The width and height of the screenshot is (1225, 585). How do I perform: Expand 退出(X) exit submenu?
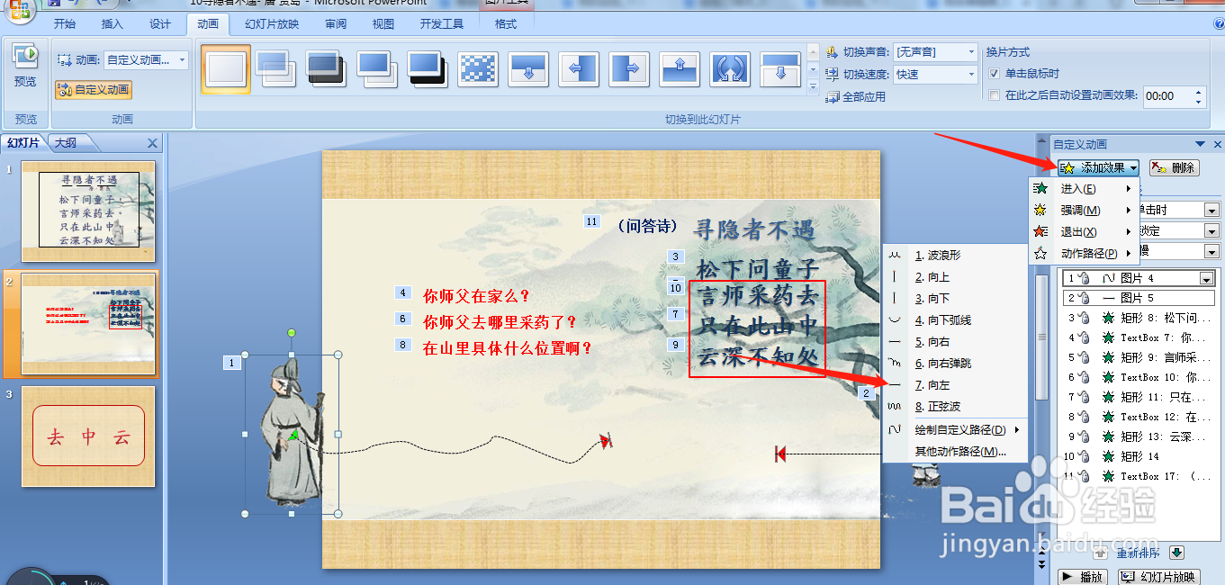tap(1085, 232)
